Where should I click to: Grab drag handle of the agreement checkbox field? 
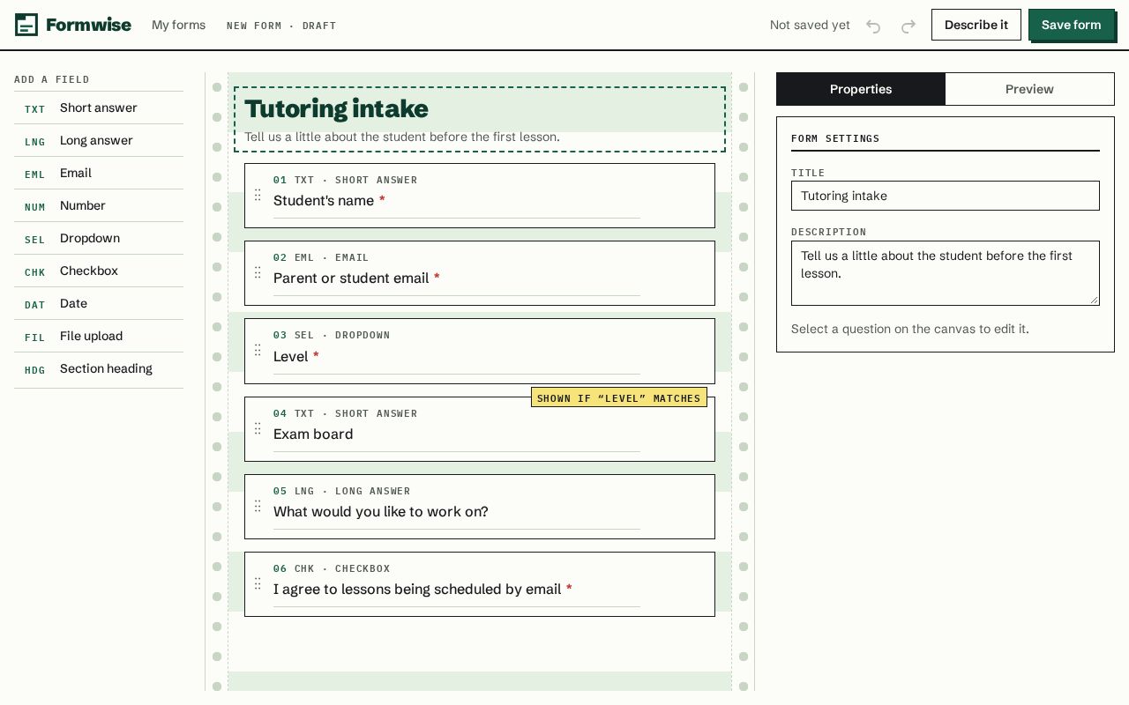pyautogui.click(x=258, y=583)
